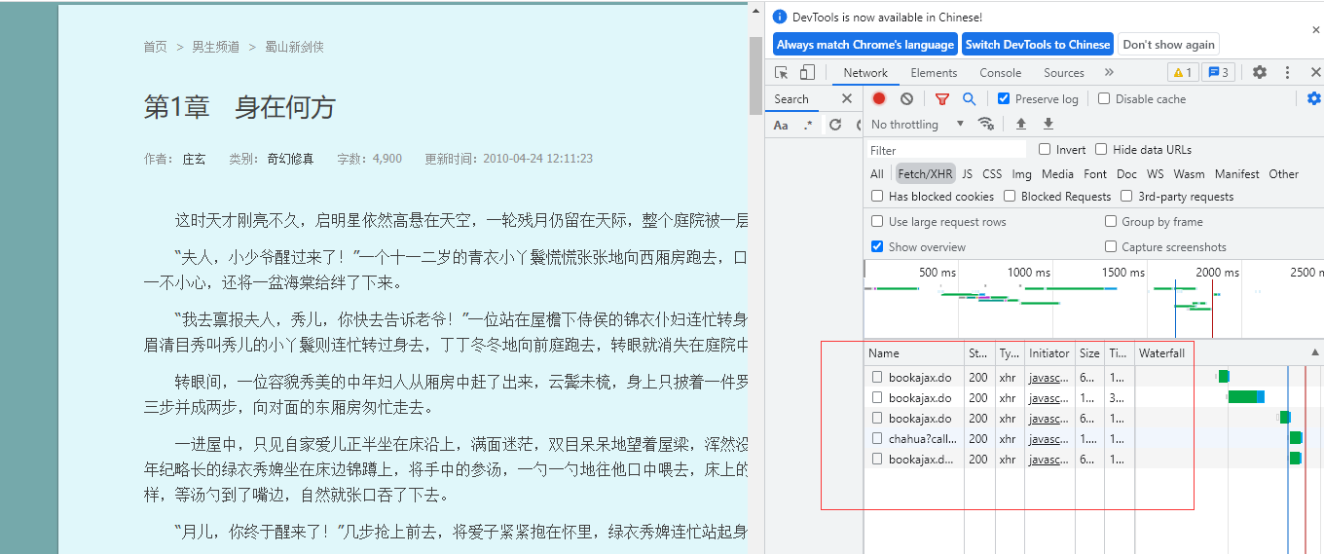
Task: Check the Blocked Requests checkbox
Action: coord(1010,196)
